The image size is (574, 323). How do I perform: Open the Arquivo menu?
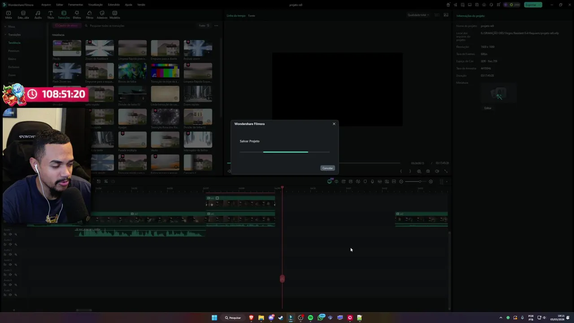pos(46,4)
